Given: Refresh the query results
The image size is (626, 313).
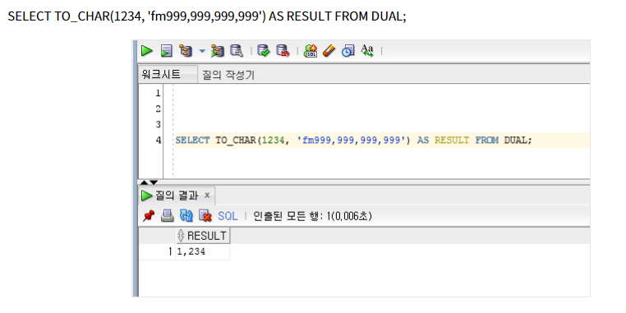Looking at the screenshot, I should click(x=186, y=216).
